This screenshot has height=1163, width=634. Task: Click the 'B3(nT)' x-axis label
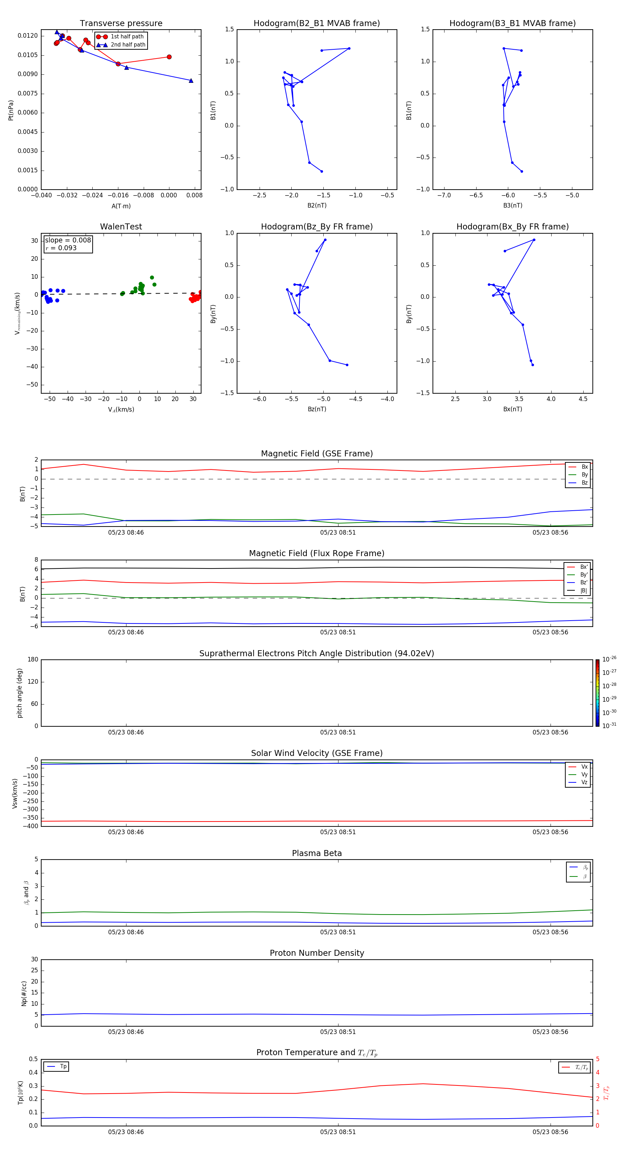click(512, 206)
